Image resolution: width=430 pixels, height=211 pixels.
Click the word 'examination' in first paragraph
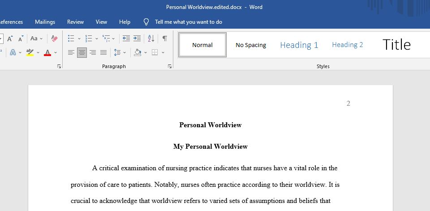pyautogui.click(x=138, y=168)
